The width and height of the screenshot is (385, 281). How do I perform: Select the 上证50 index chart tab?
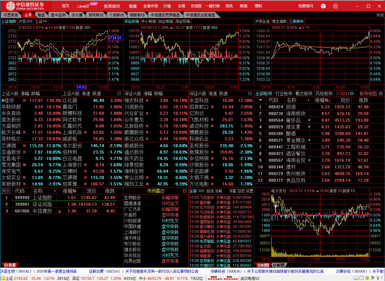(41, 21)
